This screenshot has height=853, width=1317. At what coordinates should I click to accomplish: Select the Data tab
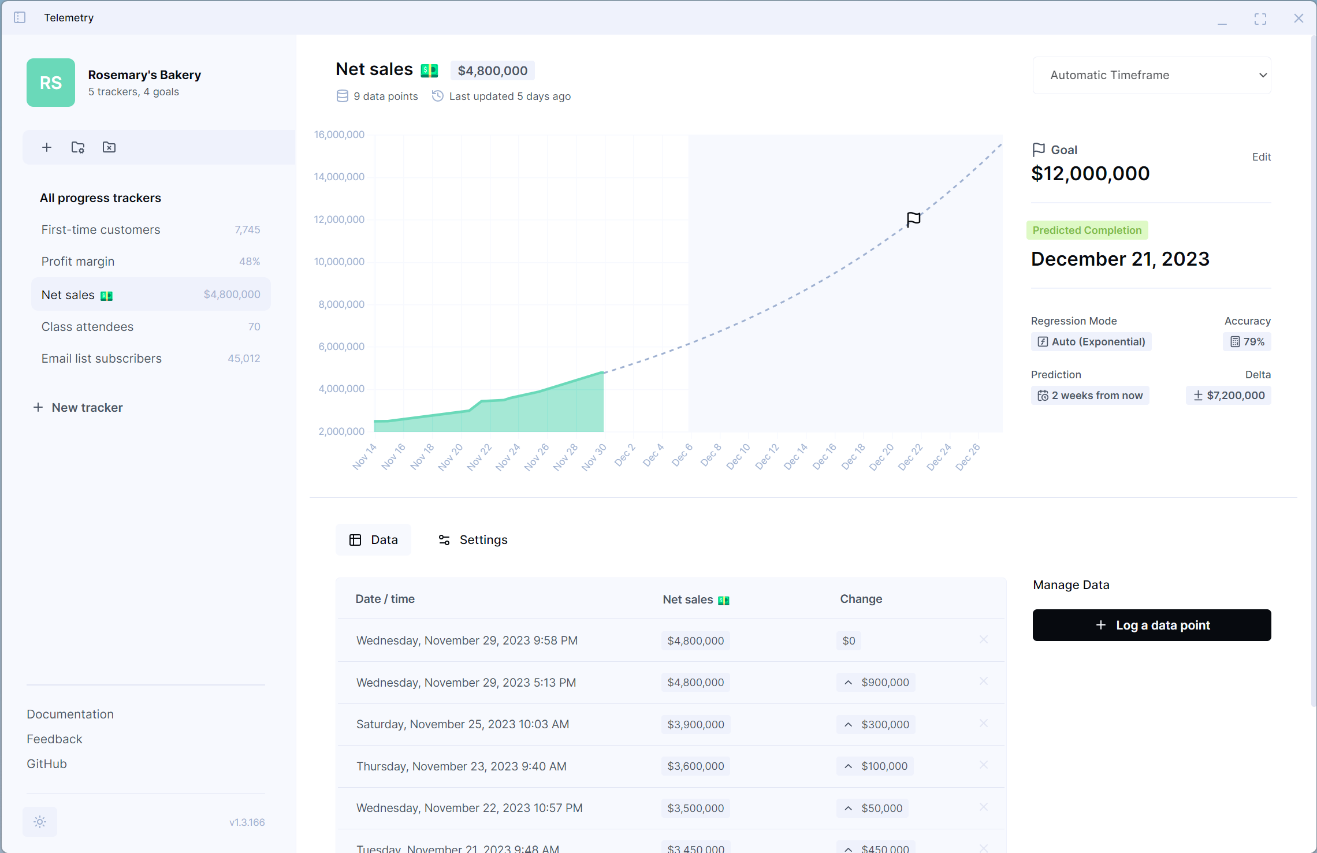[x=374, y=539]
